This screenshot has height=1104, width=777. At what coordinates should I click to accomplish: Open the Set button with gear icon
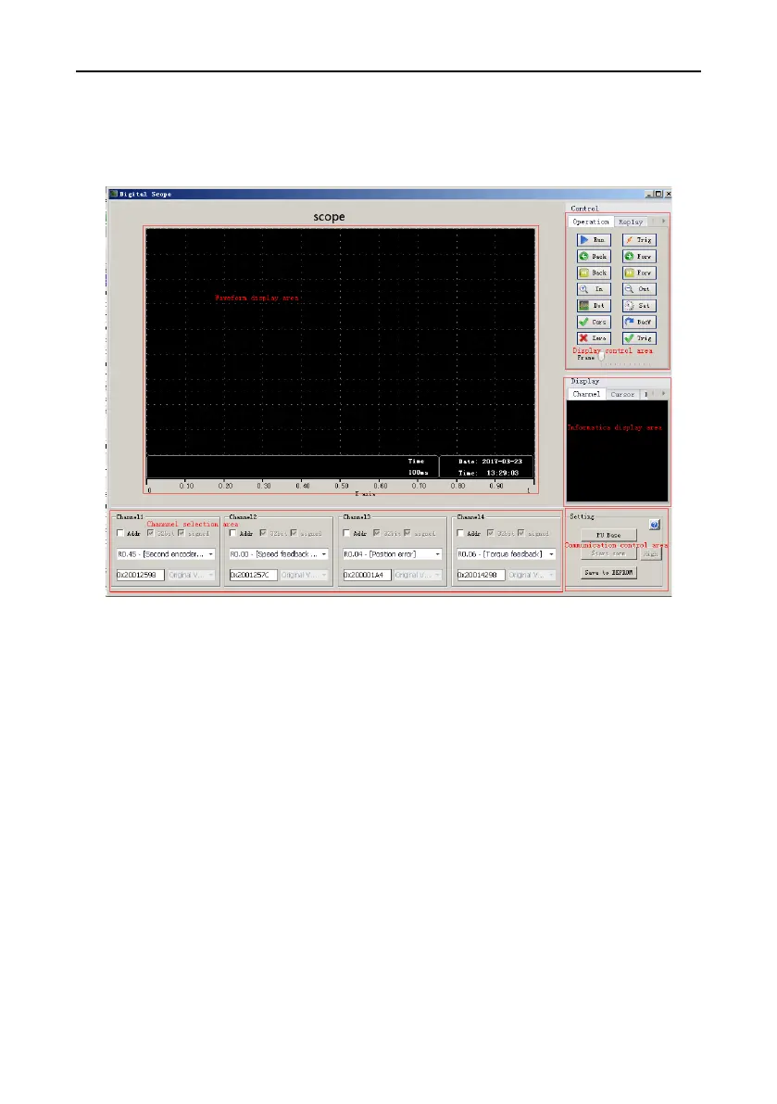tap(639, 306)
